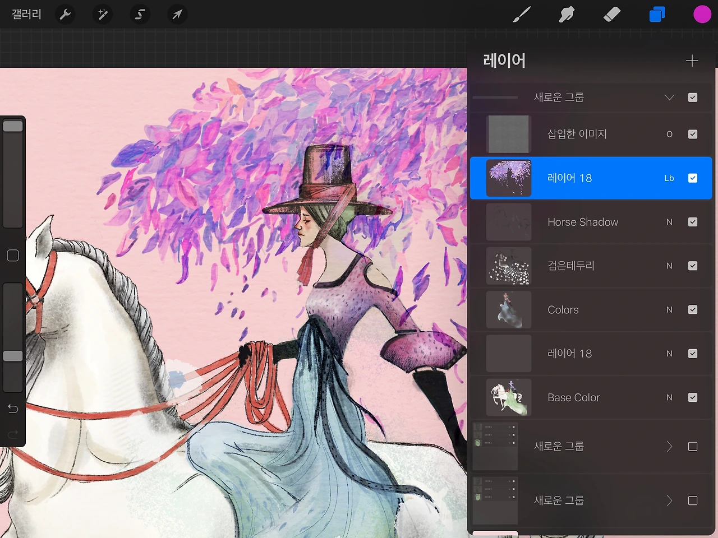Image resolution: width=718 pixels, height=538 pixels.
Task: Click the brush opacity slider in sidebar
Action: click(x=13, y=337)
